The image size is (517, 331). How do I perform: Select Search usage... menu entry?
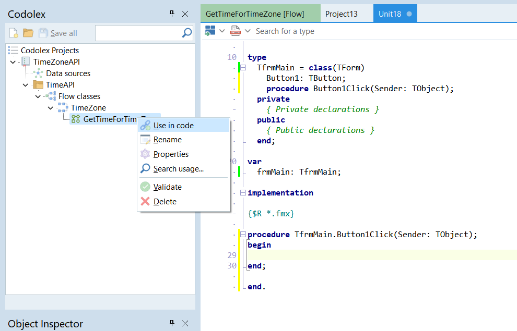(x=184, y=168)
